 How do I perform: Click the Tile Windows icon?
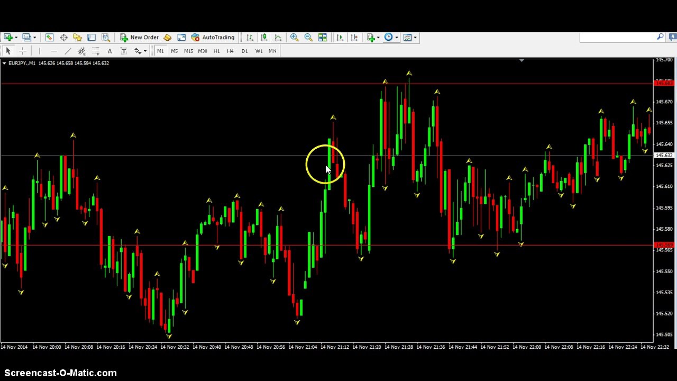coord(323,37)
